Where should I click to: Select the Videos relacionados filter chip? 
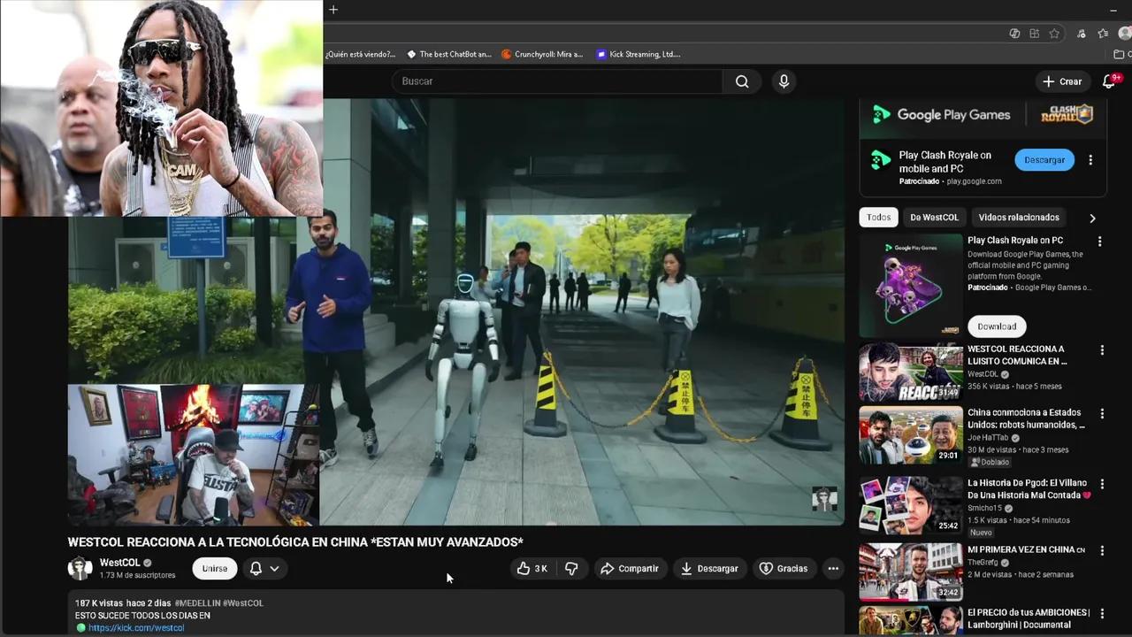click(x=1018, y=218)
